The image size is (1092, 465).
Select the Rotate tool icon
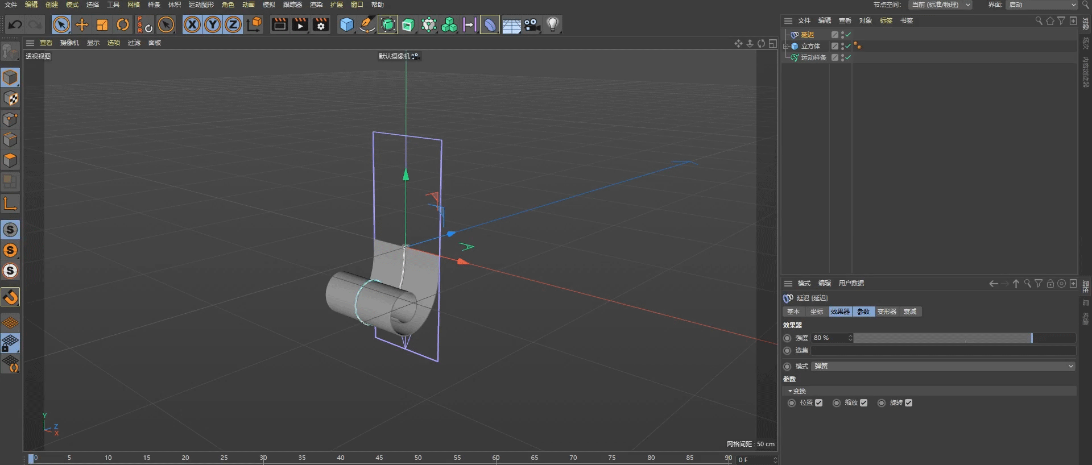point(123,24)
